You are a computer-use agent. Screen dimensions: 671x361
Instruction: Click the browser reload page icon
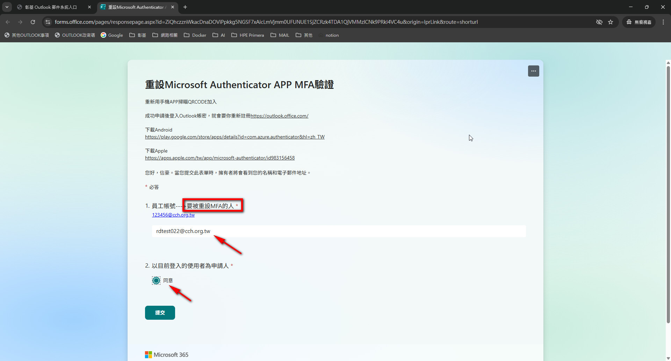tap(33, 22)
